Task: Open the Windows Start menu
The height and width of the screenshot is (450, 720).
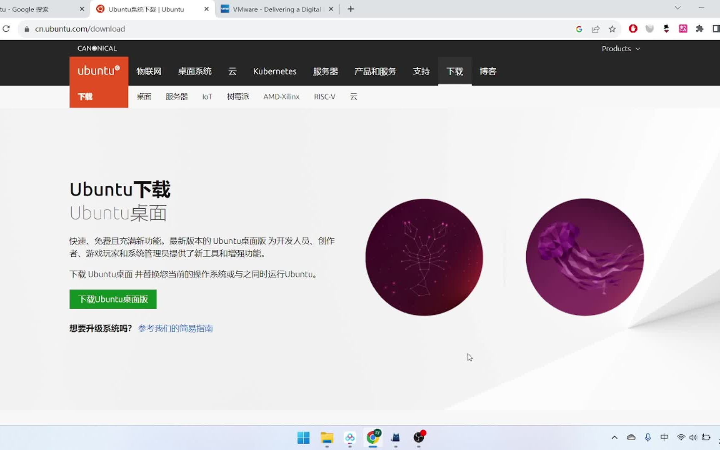Action: 303,437
